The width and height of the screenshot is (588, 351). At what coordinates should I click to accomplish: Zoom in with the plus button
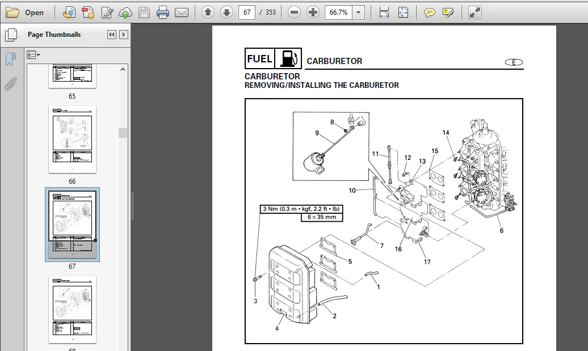coord(313,12)
